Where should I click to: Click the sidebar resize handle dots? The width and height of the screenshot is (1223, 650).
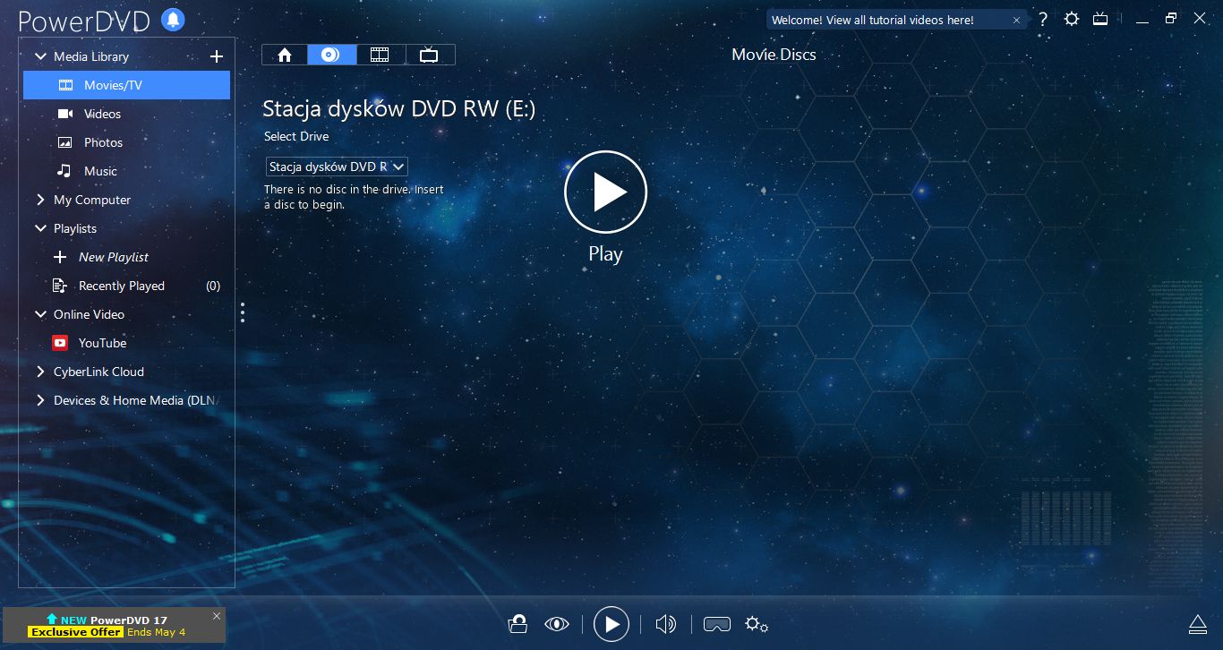pos(242,312)
